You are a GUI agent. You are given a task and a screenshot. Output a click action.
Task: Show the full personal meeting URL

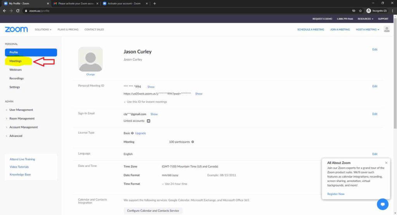coord(199,94)
